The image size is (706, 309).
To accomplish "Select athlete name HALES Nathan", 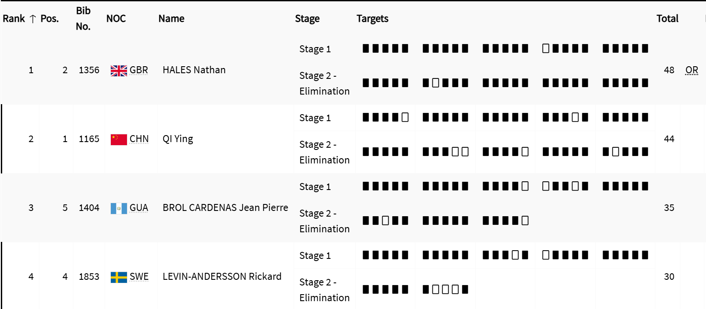I will click(x=194, y=70).
